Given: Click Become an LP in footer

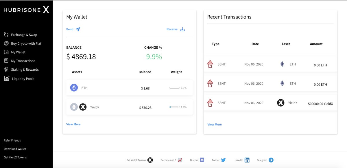Looking at the screenshot, I should pyautogui.click(x=168, y=160).
